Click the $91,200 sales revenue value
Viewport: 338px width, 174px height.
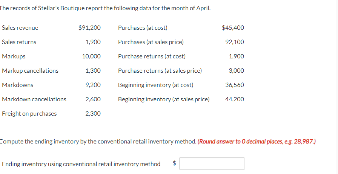89,28
